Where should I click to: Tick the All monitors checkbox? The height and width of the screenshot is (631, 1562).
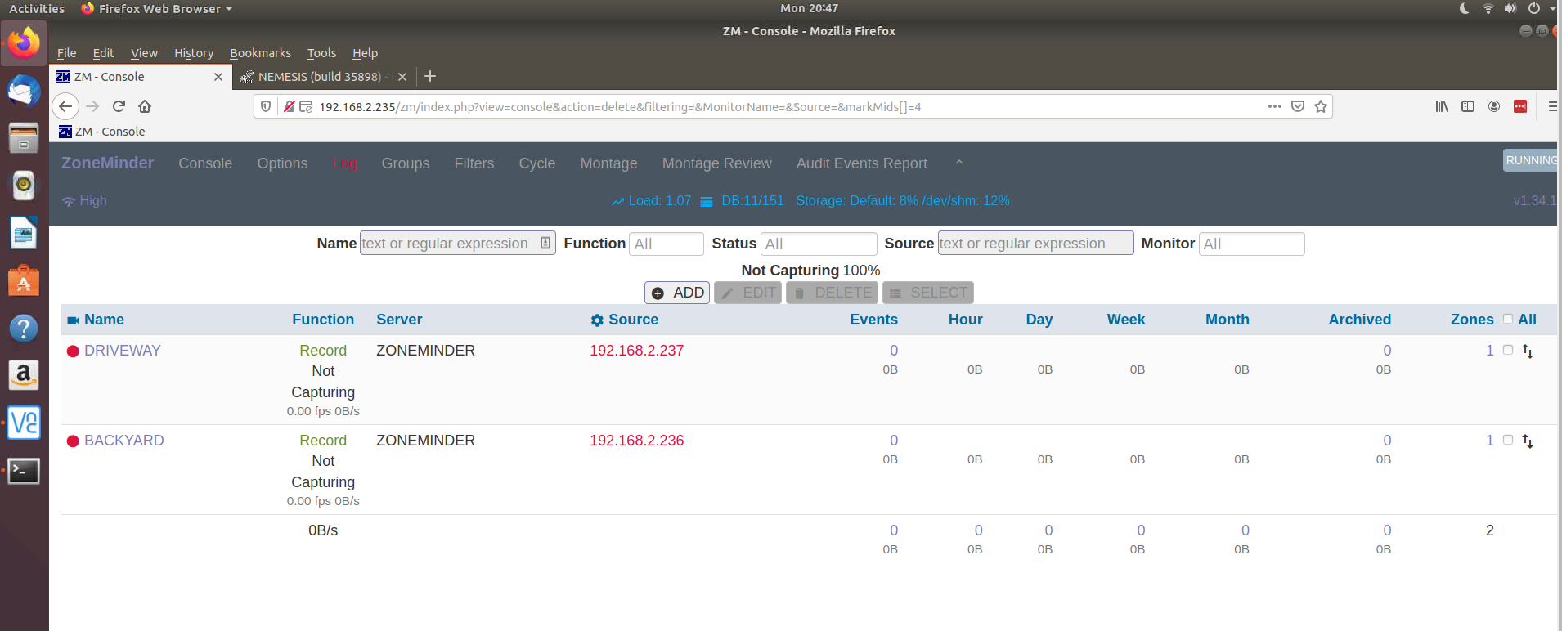pyautogui.click(x=1508, y=320)
